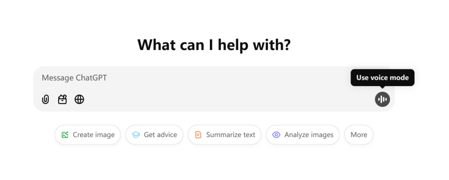Click the "What can I help with?" heading
Image resolution: width=449 pixels, height=180 pixels.
[x=214, y=45]
